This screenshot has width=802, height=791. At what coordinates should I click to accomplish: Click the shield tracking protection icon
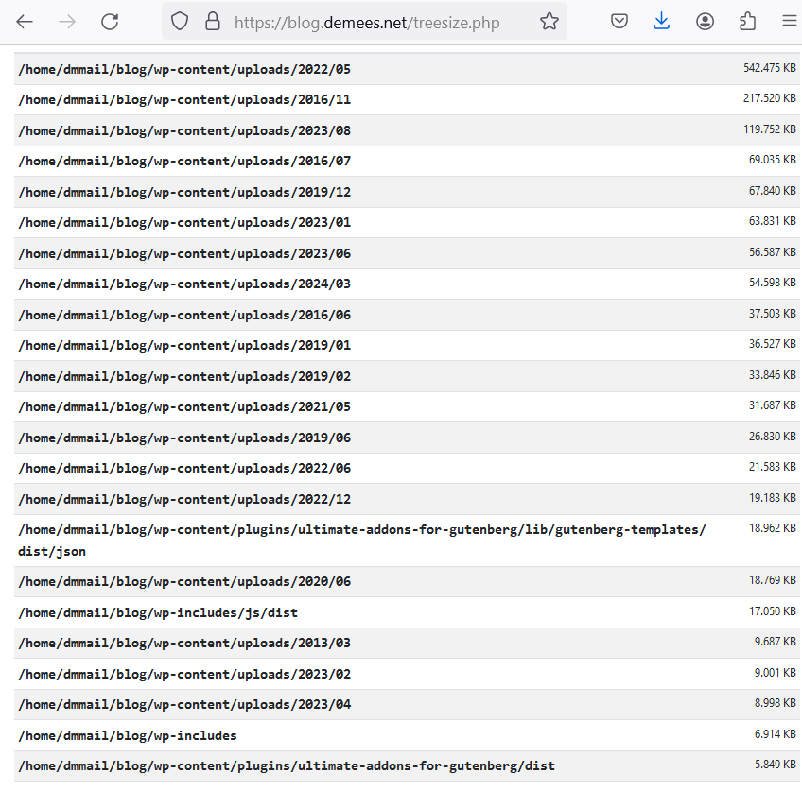180,21
